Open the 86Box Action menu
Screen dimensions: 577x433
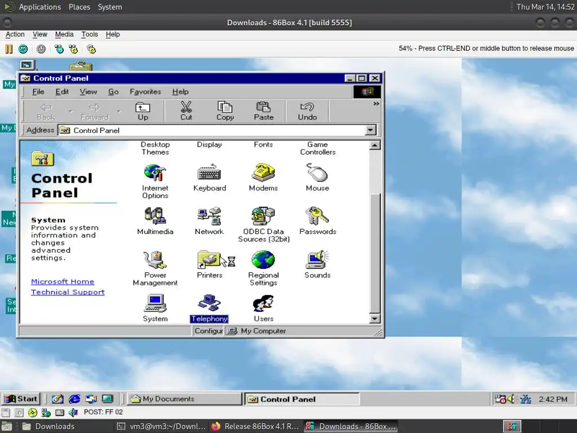[15, 34]
